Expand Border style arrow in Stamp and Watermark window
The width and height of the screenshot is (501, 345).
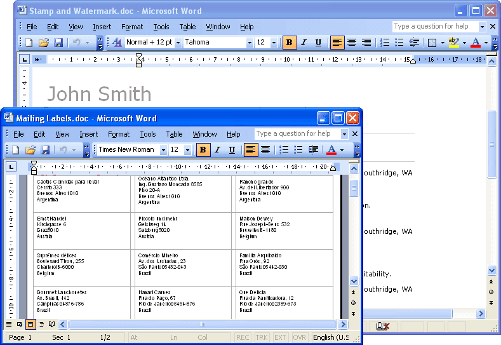[x=443, y=43]
